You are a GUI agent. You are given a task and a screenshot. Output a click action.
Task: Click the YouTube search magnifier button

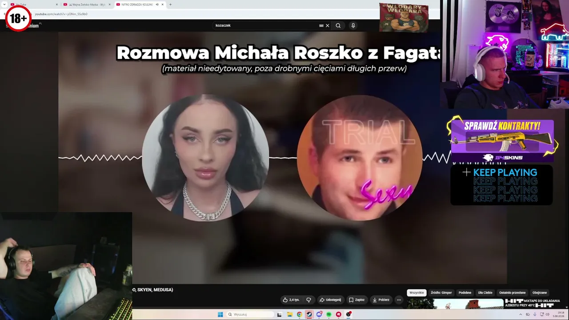point(338,25)
